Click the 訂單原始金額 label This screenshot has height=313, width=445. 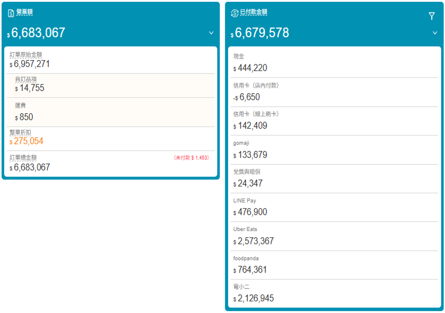[26, 54]
